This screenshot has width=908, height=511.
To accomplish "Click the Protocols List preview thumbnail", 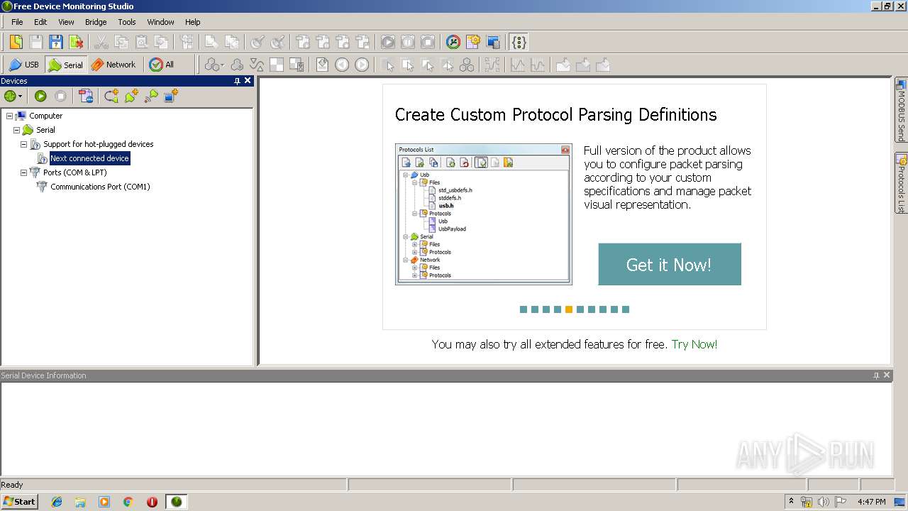I will 484,214.
